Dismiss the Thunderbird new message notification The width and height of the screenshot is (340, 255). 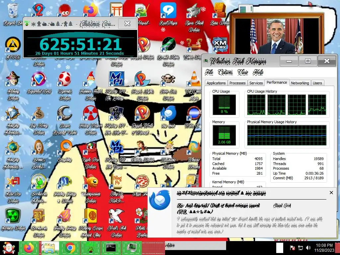pos(331,193)
